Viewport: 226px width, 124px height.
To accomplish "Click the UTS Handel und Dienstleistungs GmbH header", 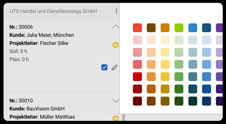I will click(53, 11).
